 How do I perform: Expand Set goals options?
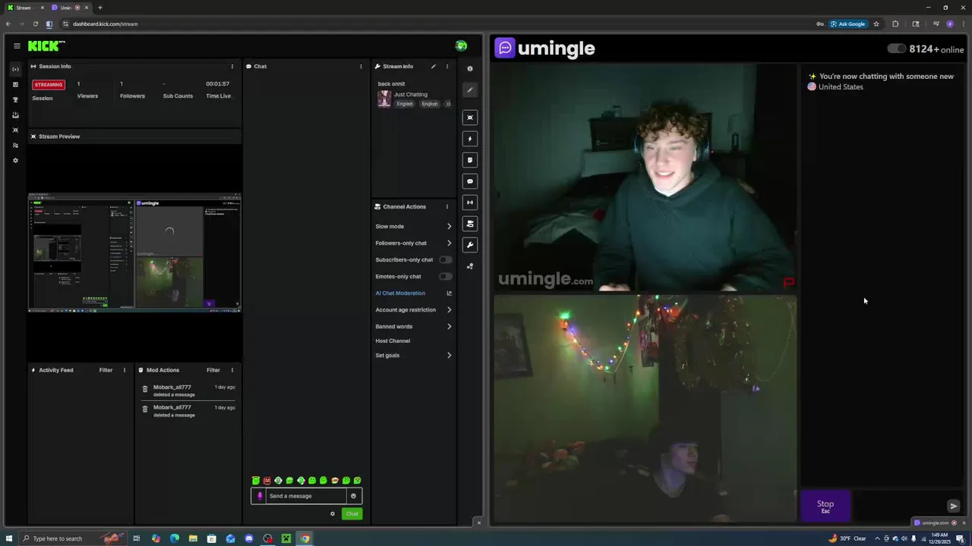click(x=449, y=355)
